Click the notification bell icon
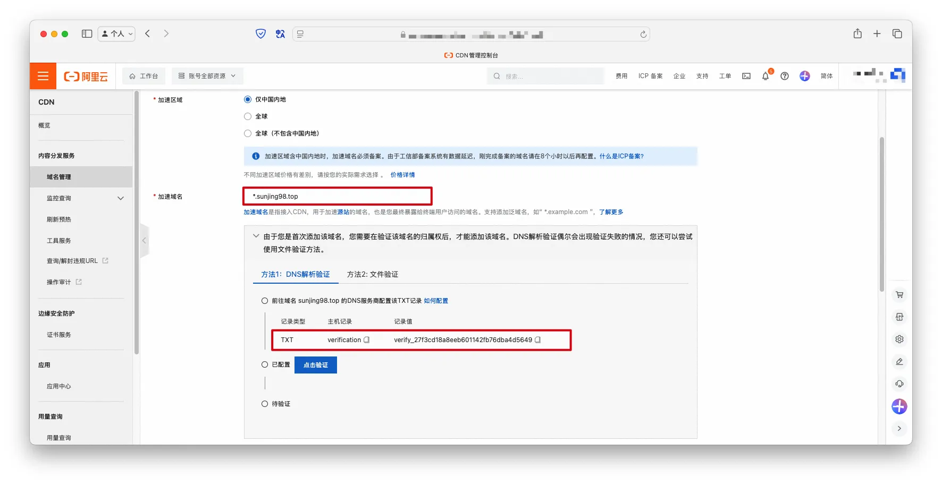 (765, 76)
